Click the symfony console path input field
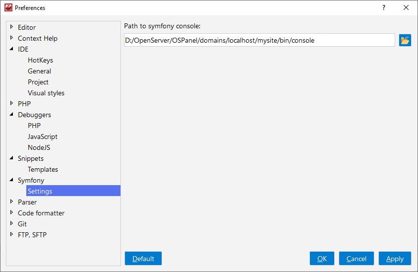The height and width of the screenshot is (272, 418). point(259,40)
